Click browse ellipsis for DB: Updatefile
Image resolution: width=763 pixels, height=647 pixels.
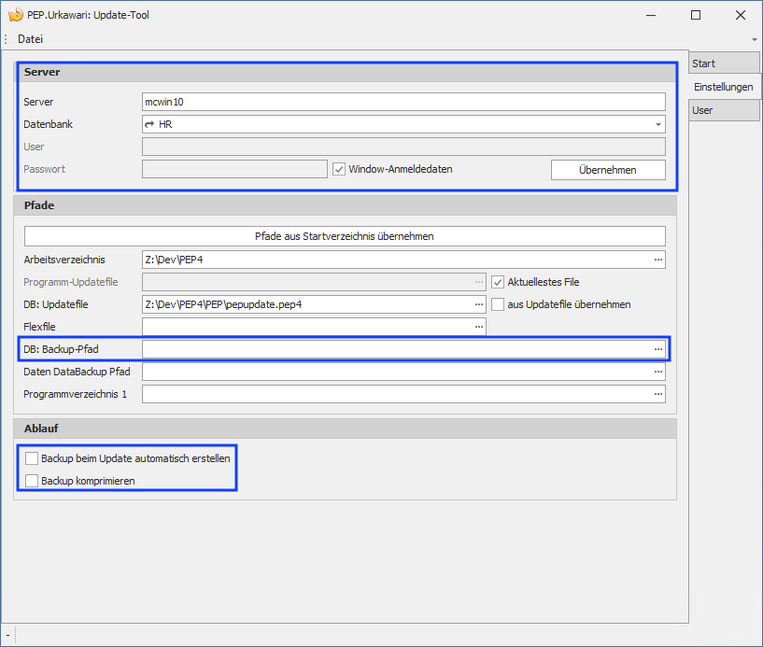pyautogui.click(x=479, y=304)
